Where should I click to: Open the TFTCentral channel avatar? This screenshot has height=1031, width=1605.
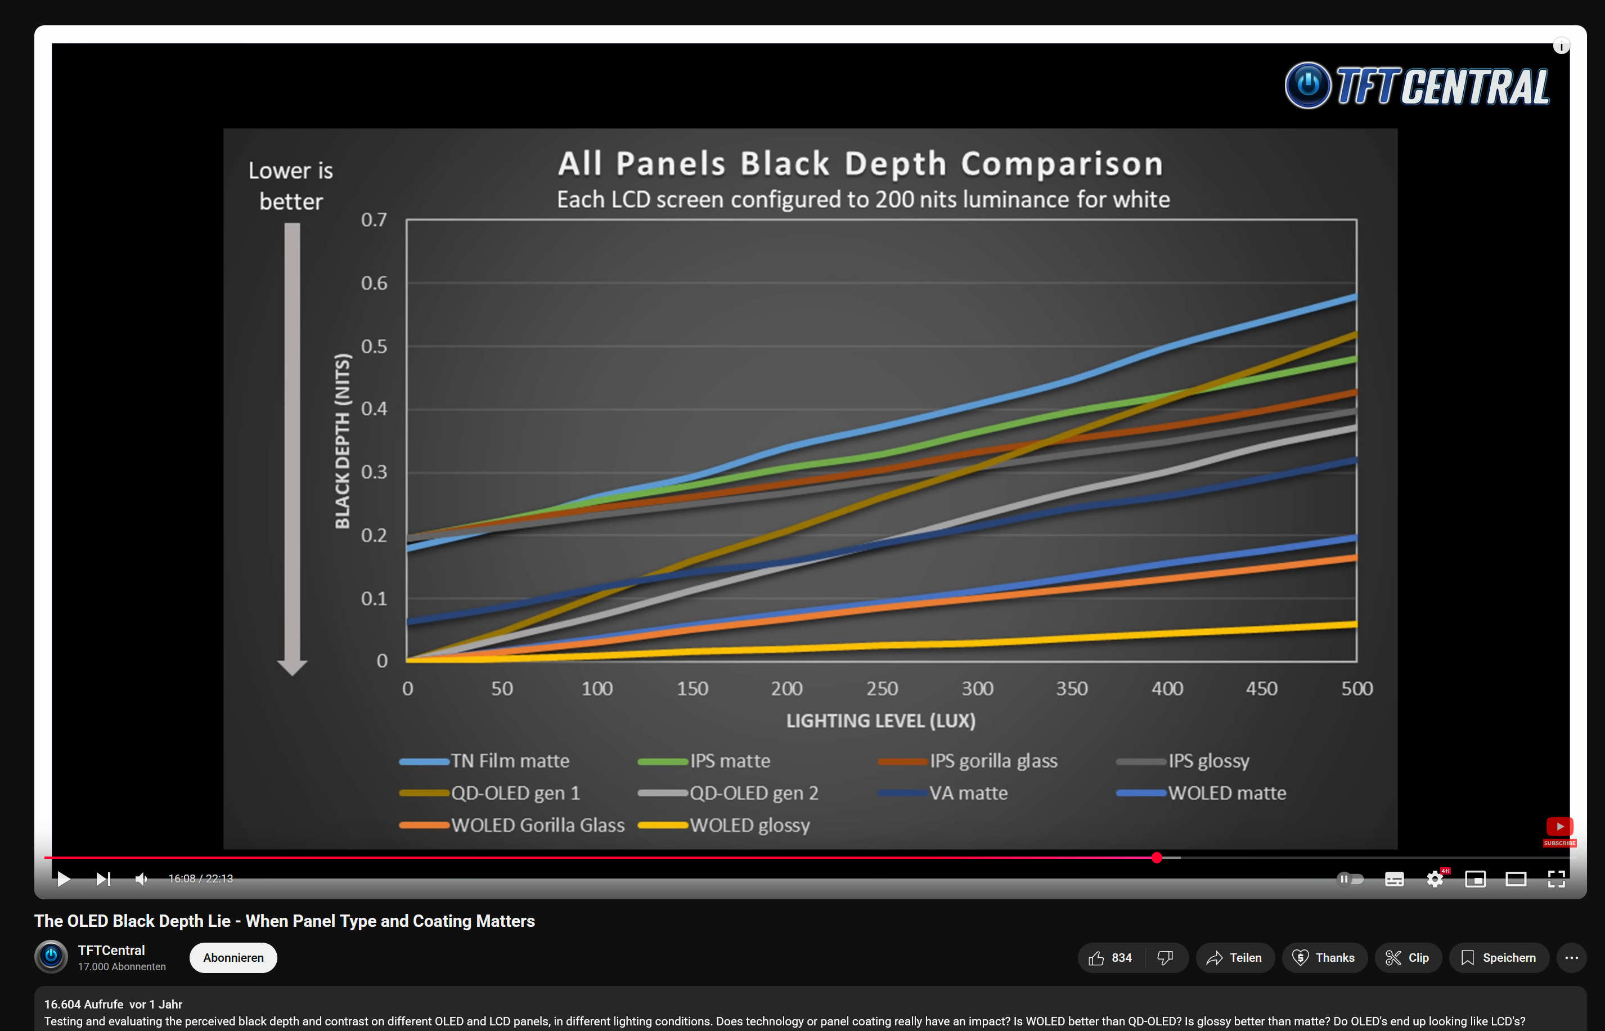tap(51, 957)
